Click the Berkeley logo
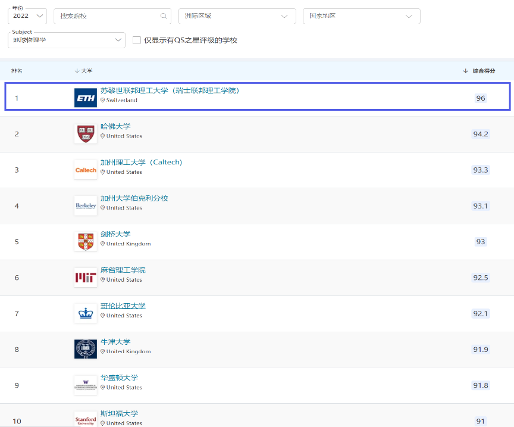 (86, 206)
